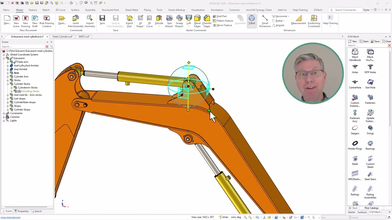Click the New Draft icon
The height and width of the screenshot is (220, 392).
click(35, 21)
